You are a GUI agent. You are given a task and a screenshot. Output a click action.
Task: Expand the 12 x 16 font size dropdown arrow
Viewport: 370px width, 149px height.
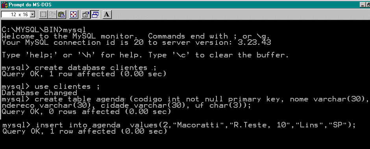coord(33,15)
